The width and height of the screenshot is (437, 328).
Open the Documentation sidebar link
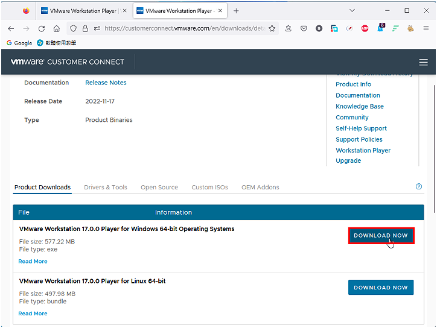(357, 95)
